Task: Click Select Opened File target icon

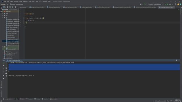Action: coord(8,7)
